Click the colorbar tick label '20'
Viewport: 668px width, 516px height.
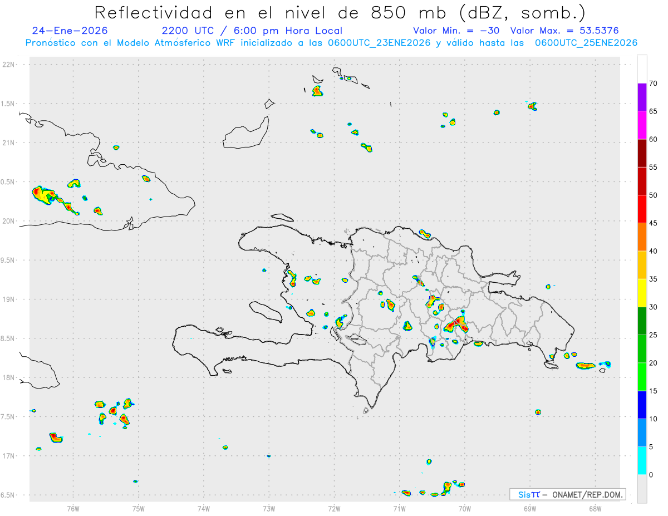653,363
